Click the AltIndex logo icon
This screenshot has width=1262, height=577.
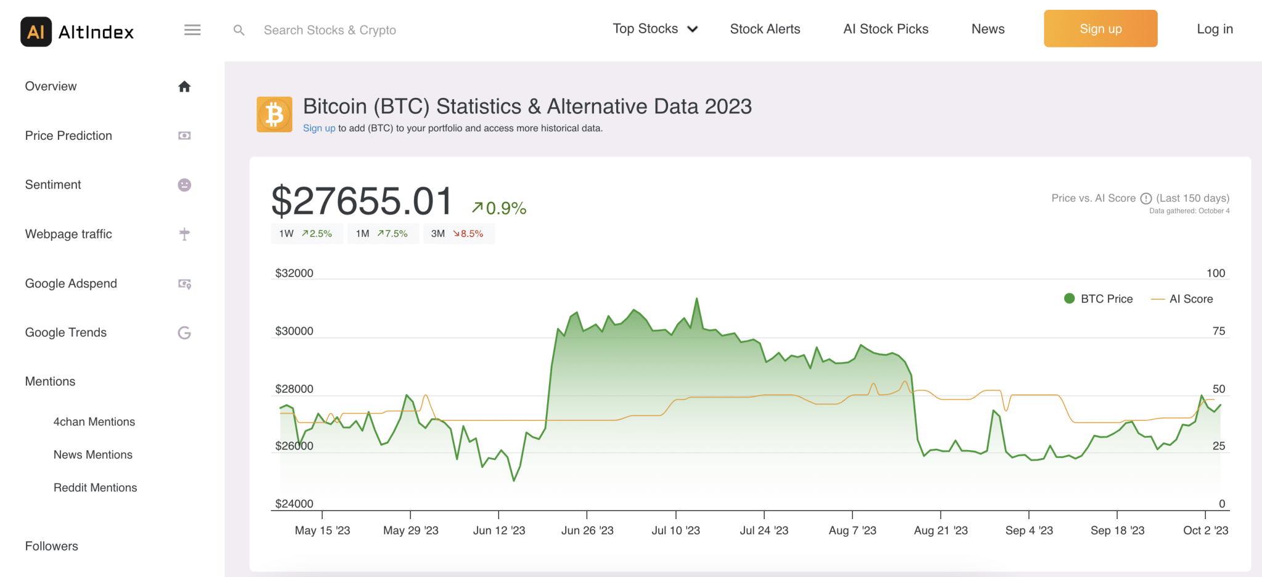[36, 31]
